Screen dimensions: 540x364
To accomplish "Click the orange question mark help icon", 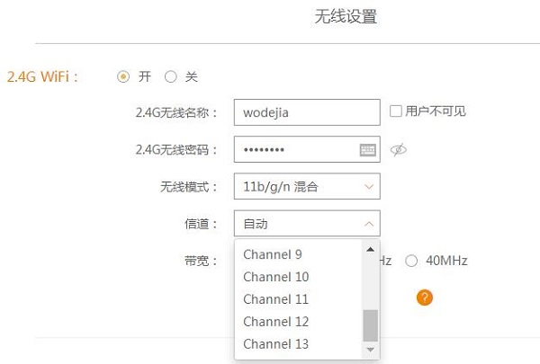I will click(425, 297).
